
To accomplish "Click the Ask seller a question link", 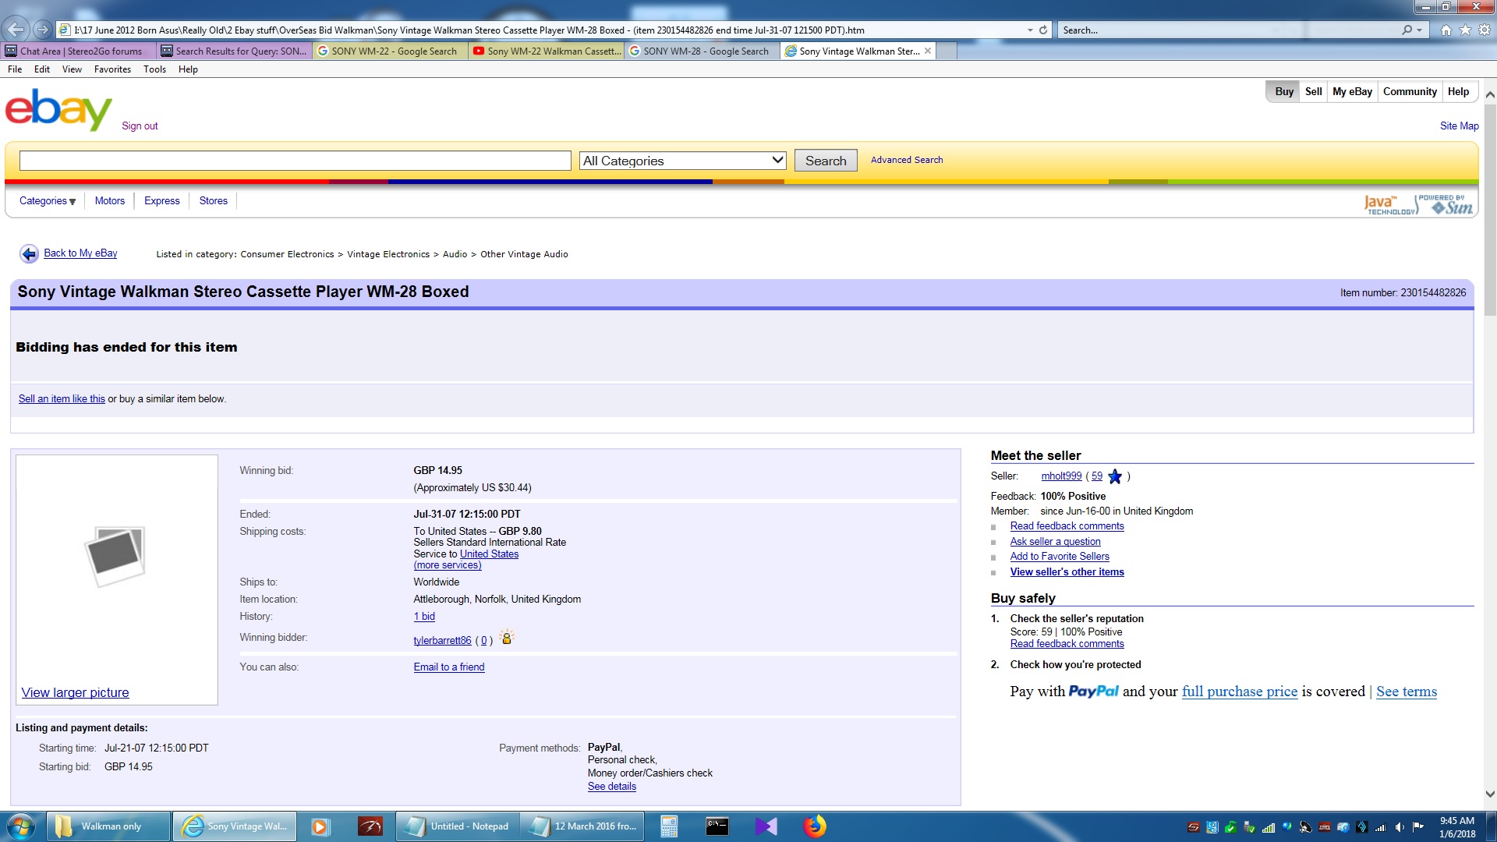I will click(1055, 542).
